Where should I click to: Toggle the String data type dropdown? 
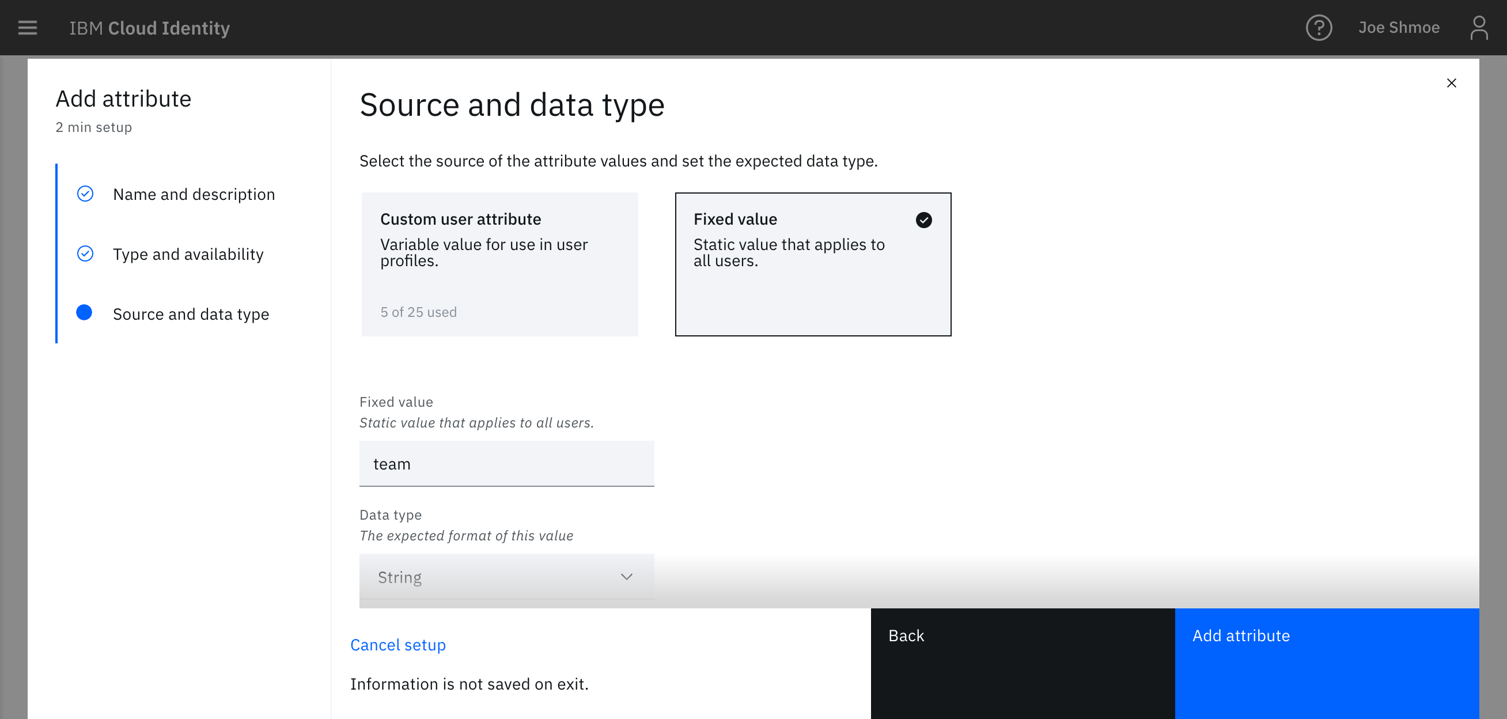626,577
